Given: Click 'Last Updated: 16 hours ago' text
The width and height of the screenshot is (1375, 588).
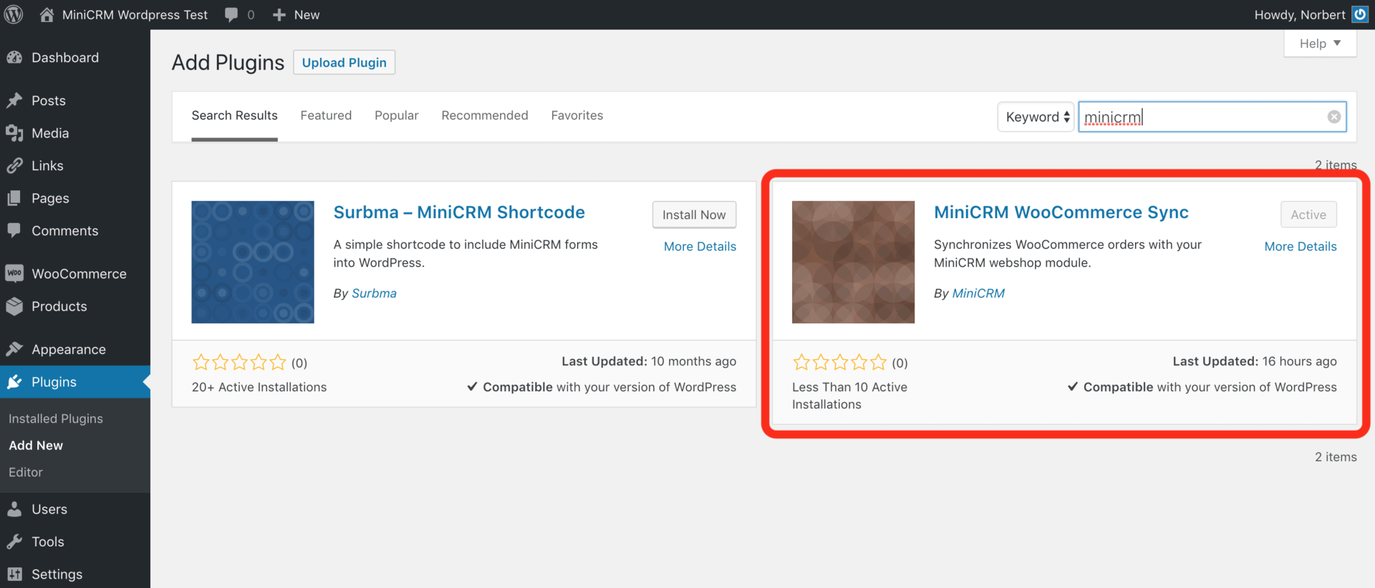Looking at the screenshot, I should [x=1255, y=361].
